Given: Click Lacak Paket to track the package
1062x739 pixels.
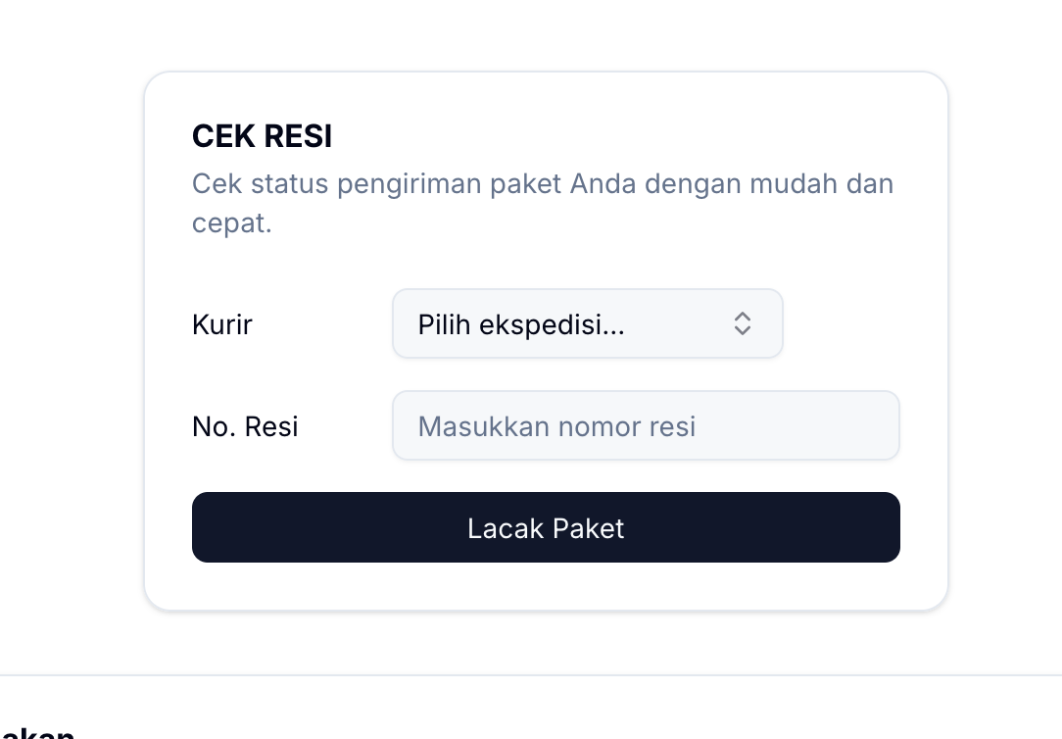Looking at the screenshot, I should pos(546,527).
